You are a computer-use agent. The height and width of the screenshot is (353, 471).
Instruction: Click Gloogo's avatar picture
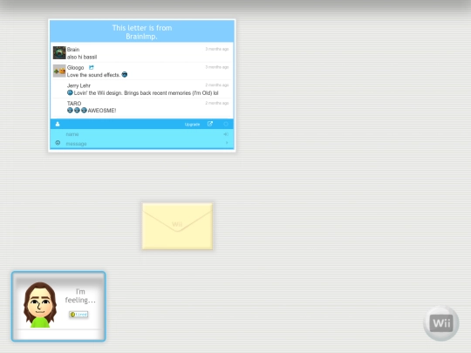[x=59, y=71]
